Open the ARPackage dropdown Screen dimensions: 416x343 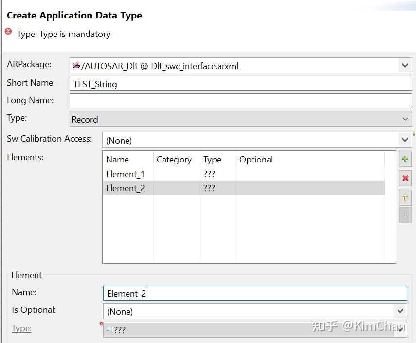(x=404, y=66)
